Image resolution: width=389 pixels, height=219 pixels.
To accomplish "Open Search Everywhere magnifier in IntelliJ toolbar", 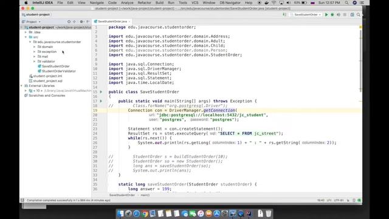I will (359, 15).
